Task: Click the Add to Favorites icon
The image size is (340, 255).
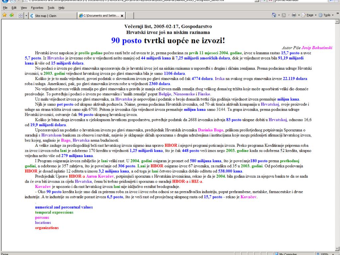Action: [x=12, y=15]
